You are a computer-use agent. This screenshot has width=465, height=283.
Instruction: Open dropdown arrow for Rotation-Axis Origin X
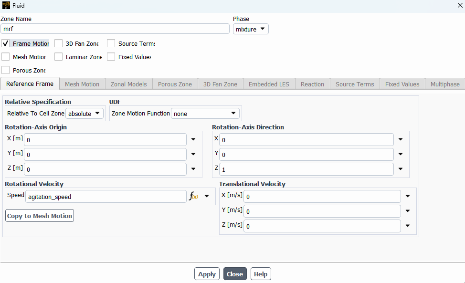tap(193, 140)
